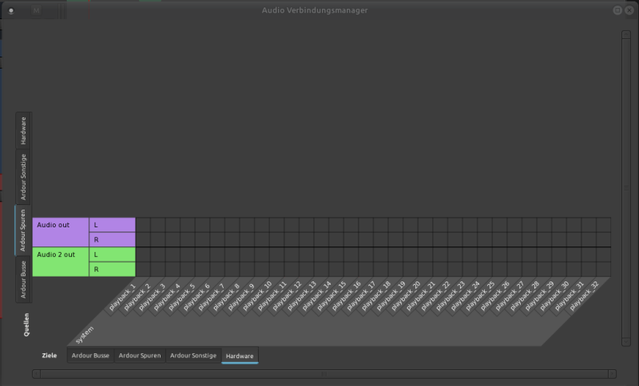Image resolution: width=639 pixels, height=386 pixels.
Task: Show Ardour Sonstige destinations in Ziele tabs
Action: [x=192, y=355]
